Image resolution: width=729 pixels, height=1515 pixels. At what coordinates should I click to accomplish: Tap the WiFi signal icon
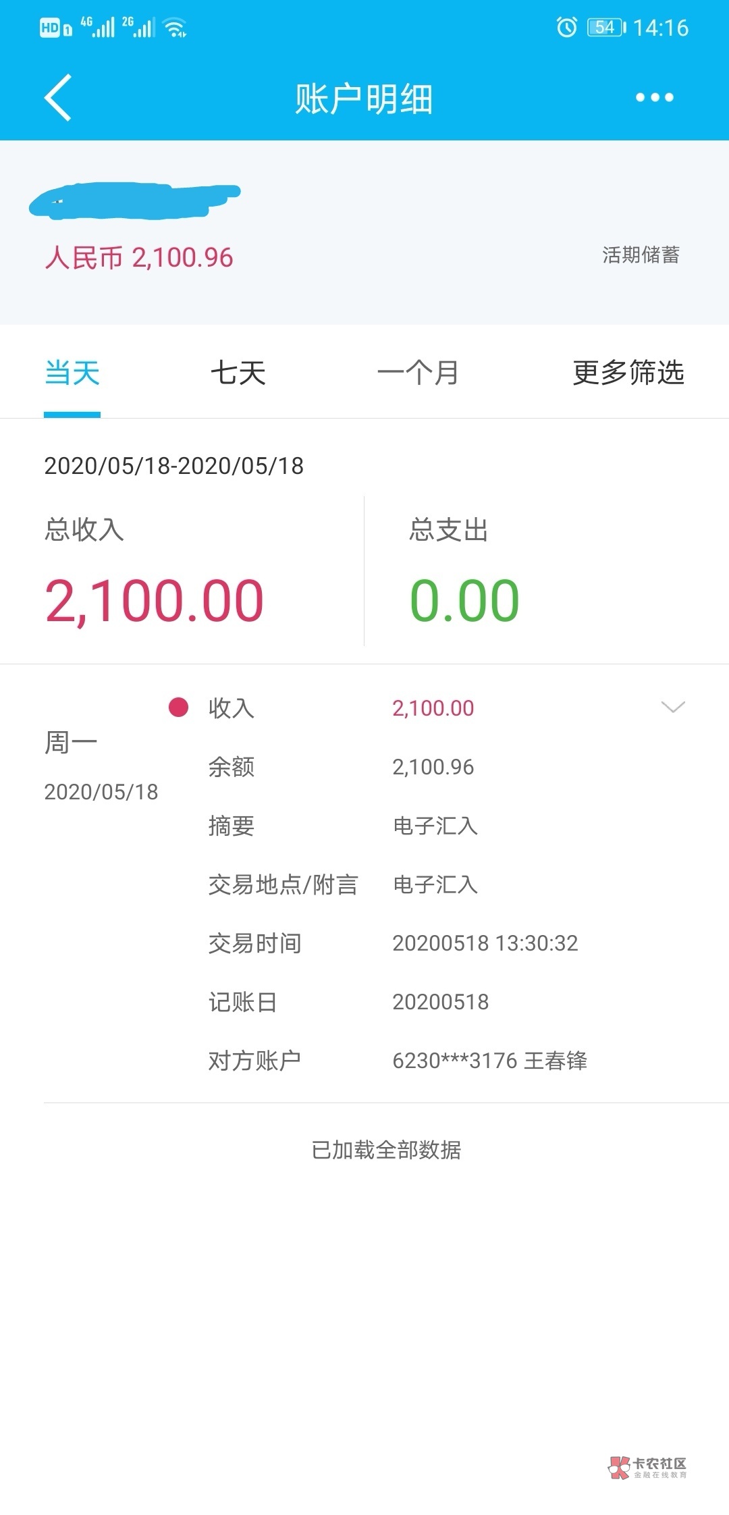click(175, 28)
